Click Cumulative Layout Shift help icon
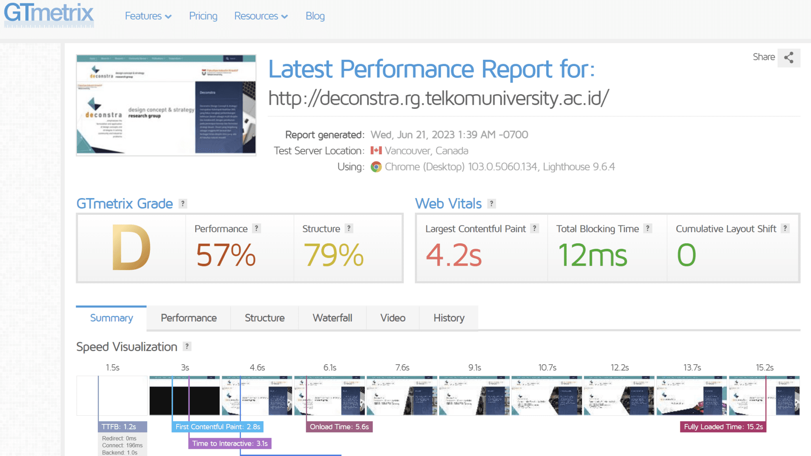Image resolution: width=811 pixels, height=456 pixels. coord(785,228)
